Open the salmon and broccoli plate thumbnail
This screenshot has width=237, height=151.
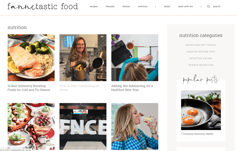(31, 58)
